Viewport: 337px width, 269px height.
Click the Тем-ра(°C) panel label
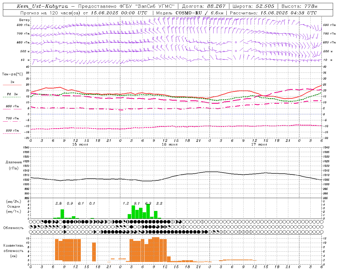click(12, 74)
